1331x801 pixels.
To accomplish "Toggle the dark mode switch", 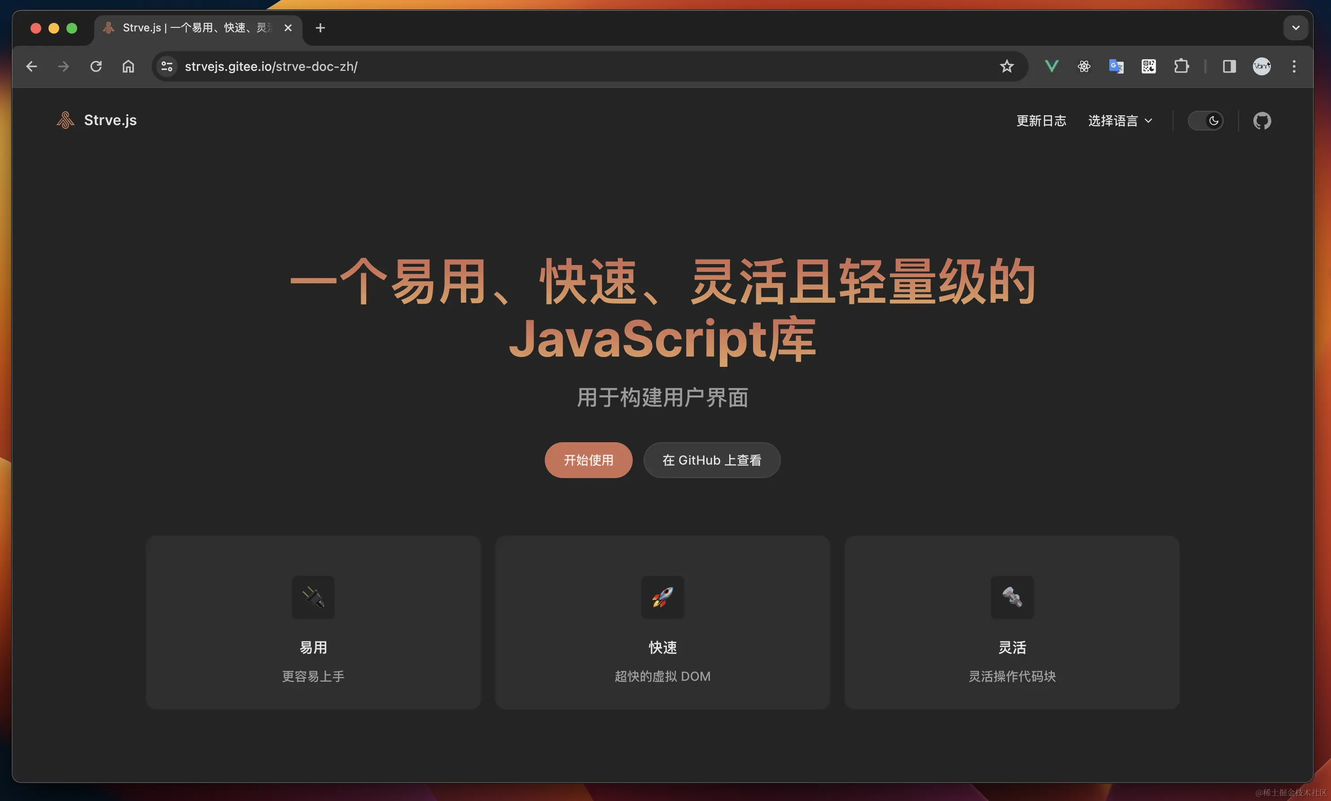I will [x=1207, y=120].
